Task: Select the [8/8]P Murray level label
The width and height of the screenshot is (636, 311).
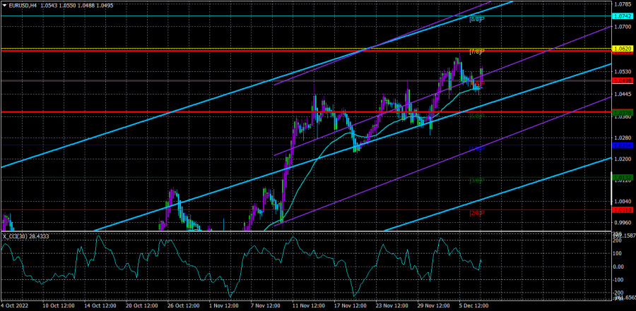Action: point(476,19)
